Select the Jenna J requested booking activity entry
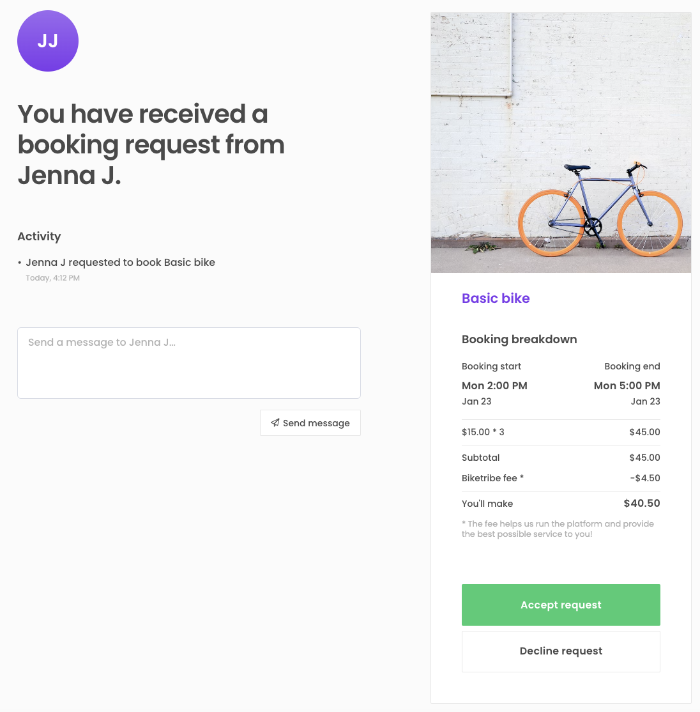Viewport: 700px width, 712px height. click(x=120, y=263)
